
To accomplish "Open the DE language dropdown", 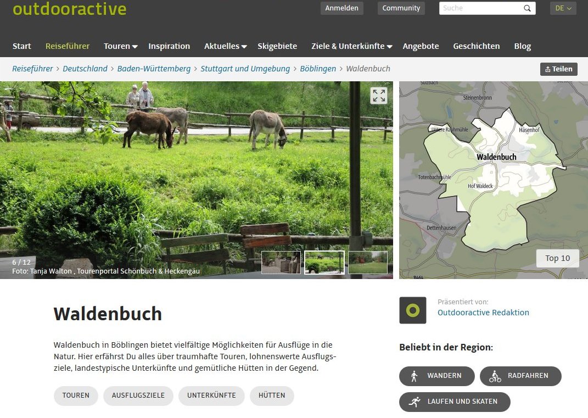I will tap(563, 8).
